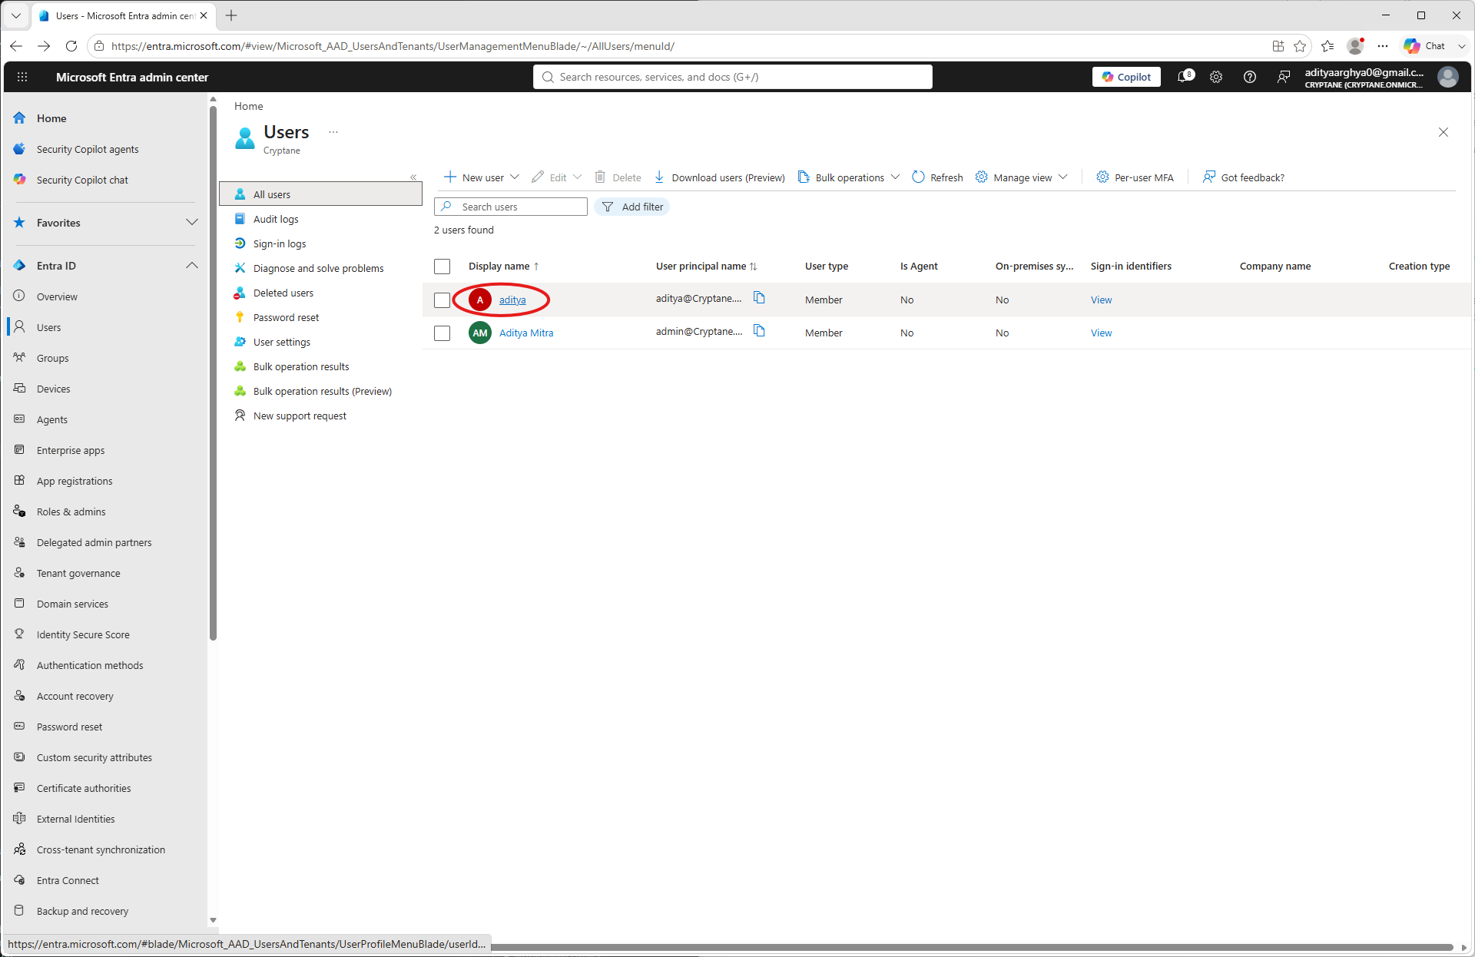Click the Home breadcrumb link
The width and height of the screenshot is (1475, 957).
click(248, 106)
